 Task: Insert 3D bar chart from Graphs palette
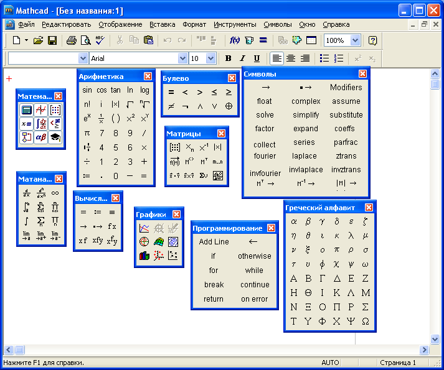(144, 256)
